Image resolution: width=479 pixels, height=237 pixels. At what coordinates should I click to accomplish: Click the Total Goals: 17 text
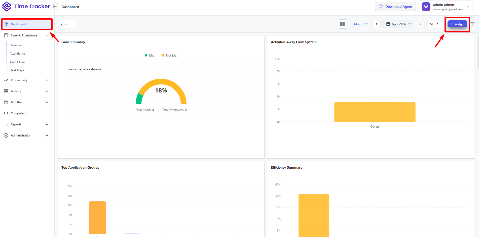145,110
